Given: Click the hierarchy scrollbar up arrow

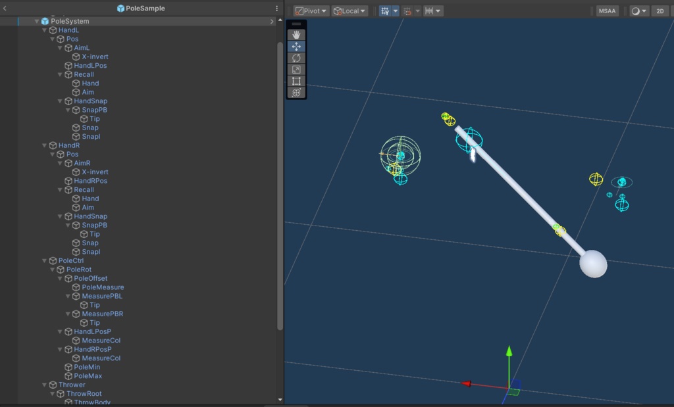Looking at the screenshot, I should (280, 20).
